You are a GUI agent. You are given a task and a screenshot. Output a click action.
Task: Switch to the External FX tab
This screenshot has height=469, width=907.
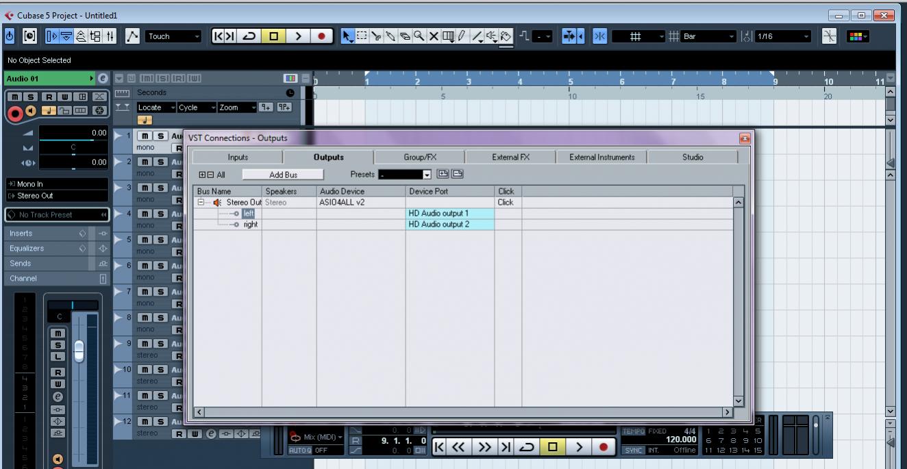pos(511,157)
